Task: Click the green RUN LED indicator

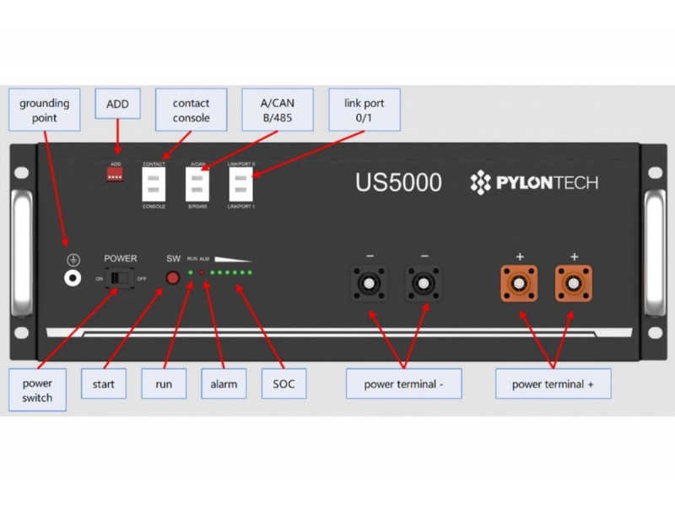Action: (191, 273)
